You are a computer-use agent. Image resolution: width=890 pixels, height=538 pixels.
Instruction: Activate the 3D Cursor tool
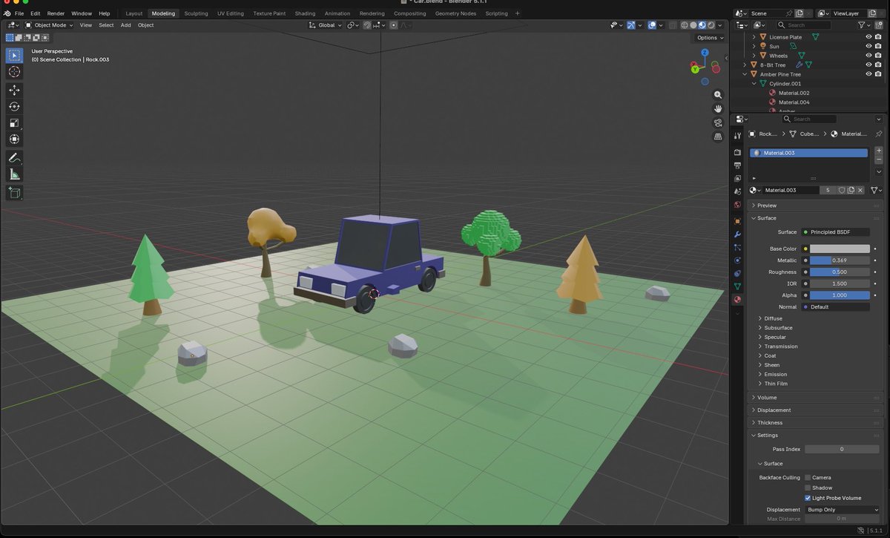(x=14, y=72)
